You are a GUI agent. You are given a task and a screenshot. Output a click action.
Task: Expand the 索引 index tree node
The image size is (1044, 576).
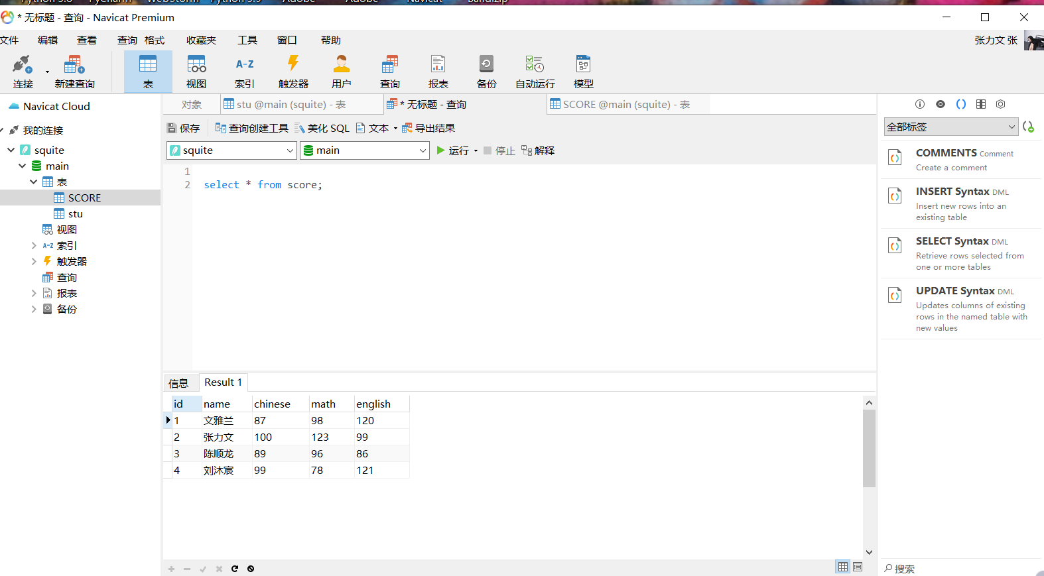(x=33, y=246)
